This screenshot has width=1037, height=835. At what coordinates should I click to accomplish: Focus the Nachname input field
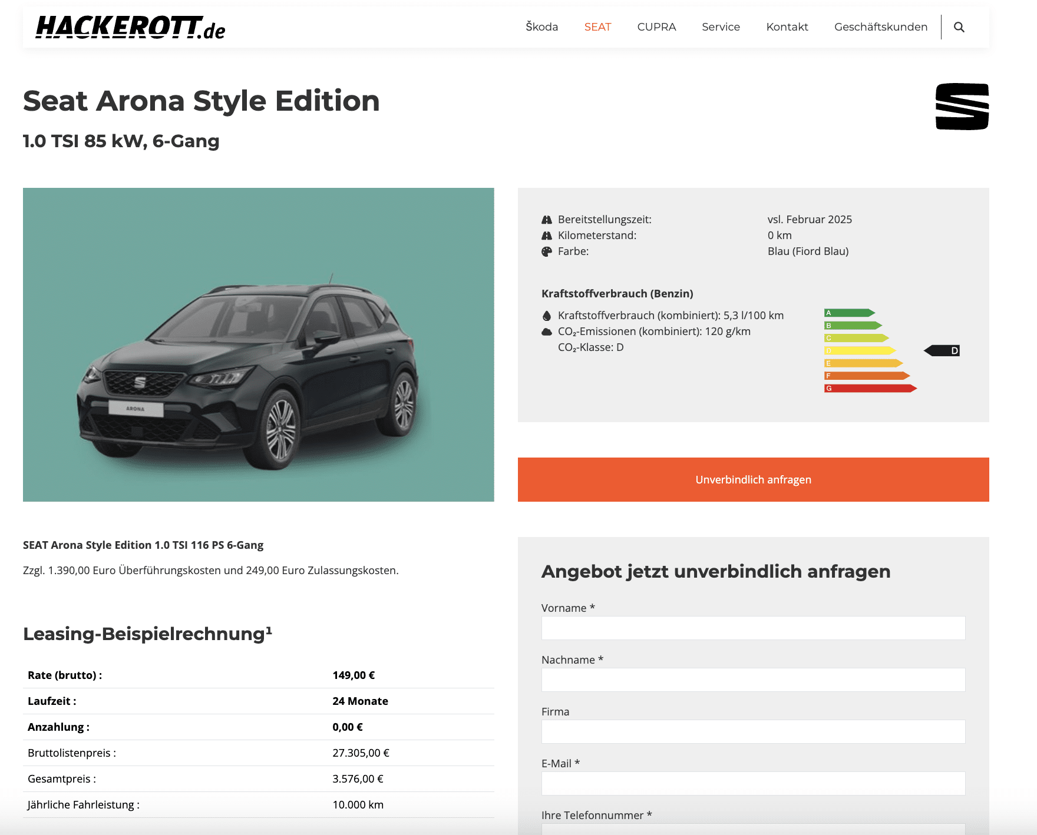click(x=754, y=680)
